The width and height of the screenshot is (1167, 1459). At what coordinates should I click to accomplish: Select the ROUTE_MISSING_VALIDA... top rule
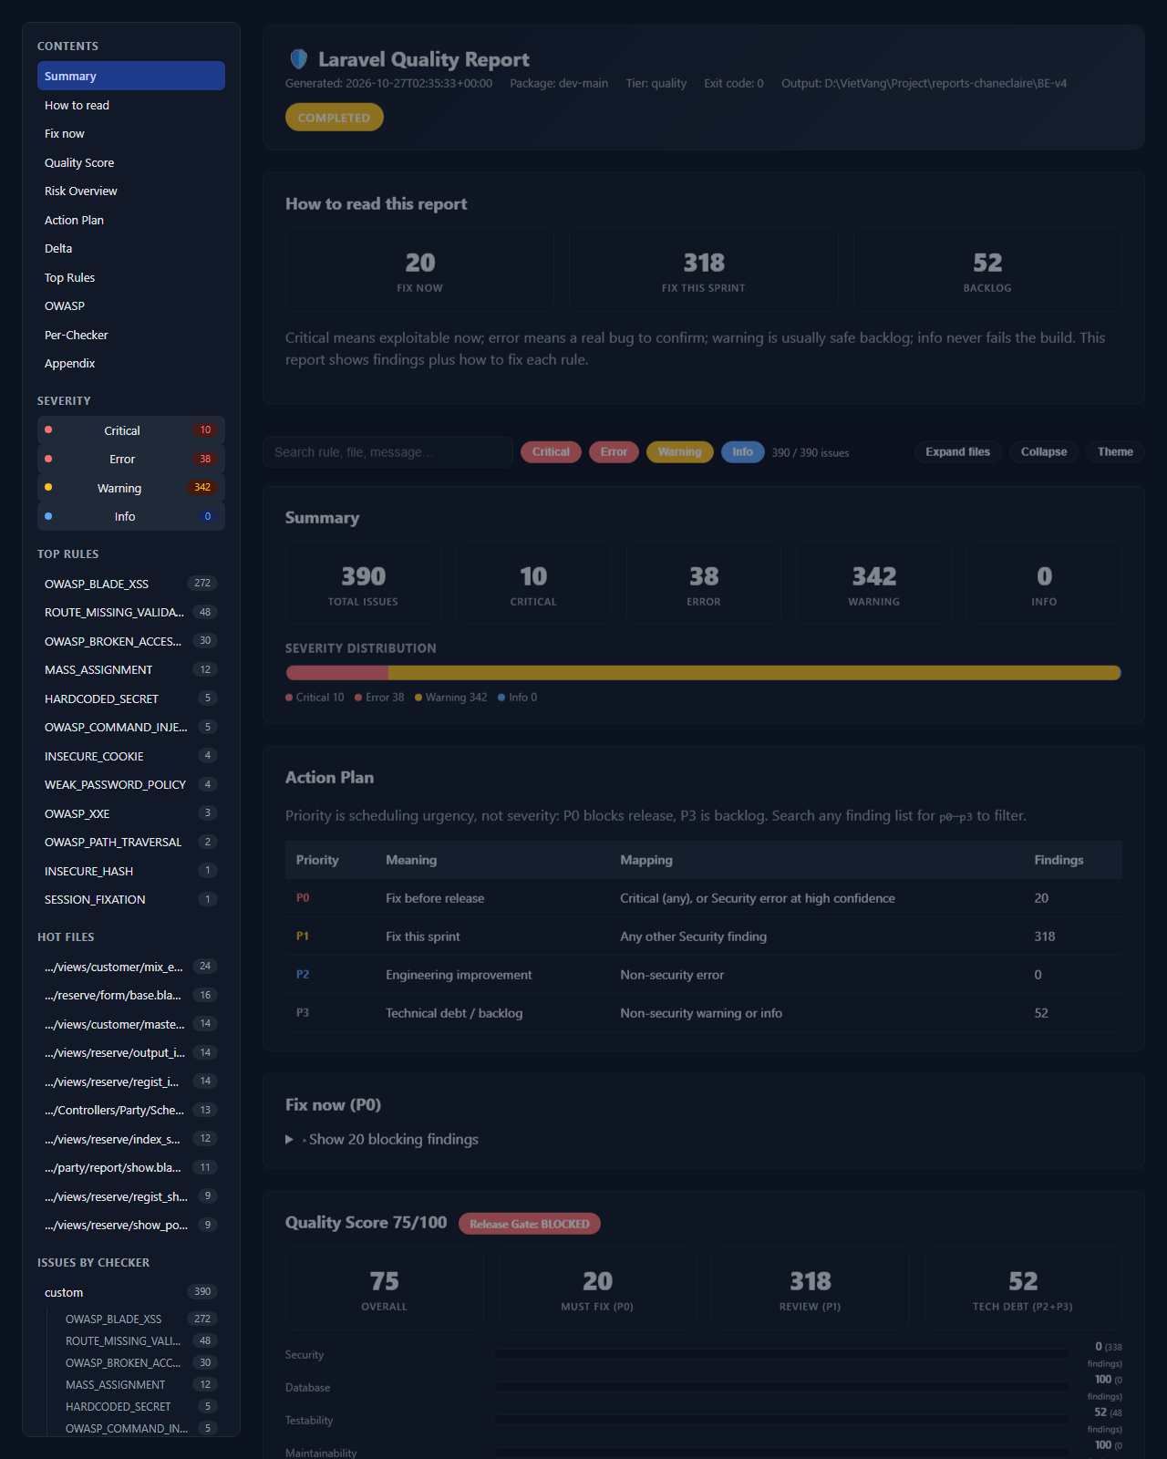pyautogui.click(x=131, y=612)
